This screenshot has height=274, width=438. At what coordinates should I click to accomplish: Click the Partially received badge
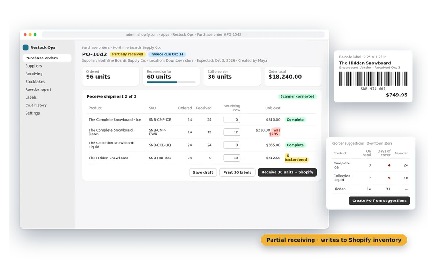127,54
